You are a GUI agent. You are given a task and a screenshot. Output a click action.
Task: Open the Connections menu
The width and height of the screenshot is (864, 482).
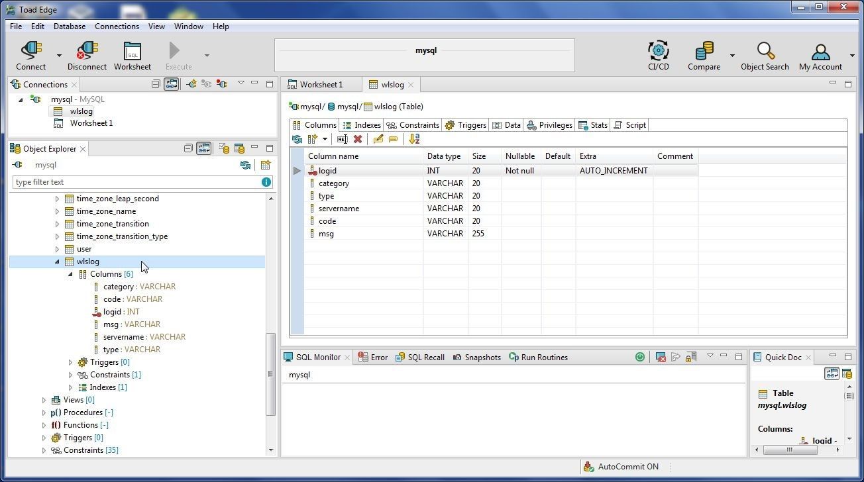[117, 26]
